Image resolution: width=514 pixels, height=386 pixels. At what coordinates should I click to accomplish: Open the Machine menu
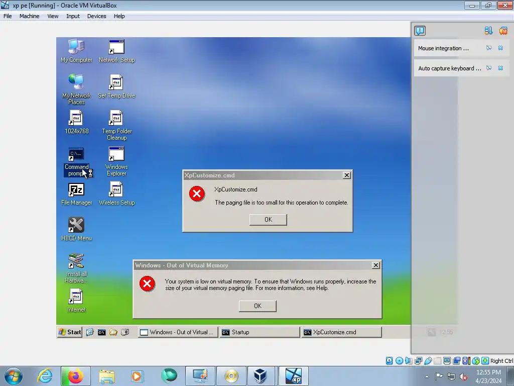29,16
